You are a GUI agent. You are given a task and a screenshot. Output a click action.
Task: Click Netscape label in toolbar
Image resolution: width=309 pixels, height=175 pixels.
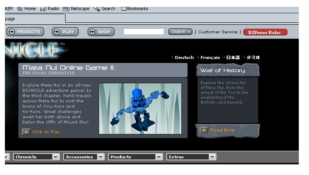tap(80, 9)
